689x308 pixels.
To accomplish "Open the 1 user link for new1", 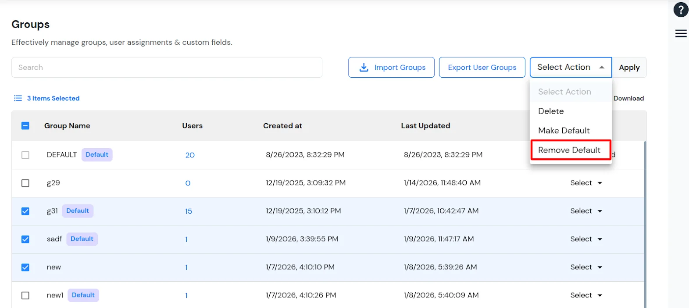I will coord(186,295).
